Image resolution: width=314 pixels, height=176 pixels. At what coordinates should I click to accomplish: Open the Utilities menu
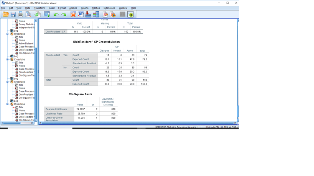[96, 8]
